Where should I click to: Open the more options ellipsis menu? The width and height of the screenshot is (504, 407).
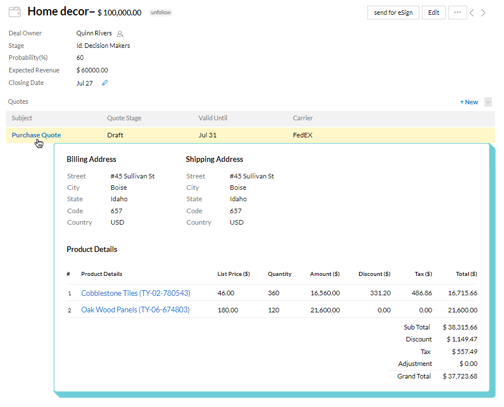tap(457, 12)
